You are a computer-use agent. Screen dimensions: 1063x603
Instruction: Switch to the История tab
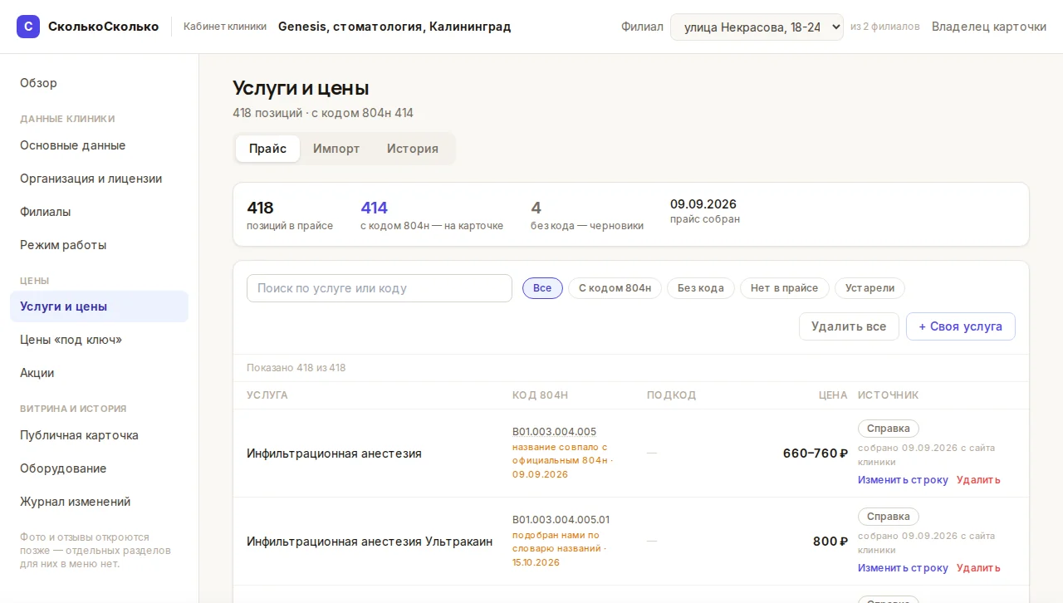click(x=413, y=149)
